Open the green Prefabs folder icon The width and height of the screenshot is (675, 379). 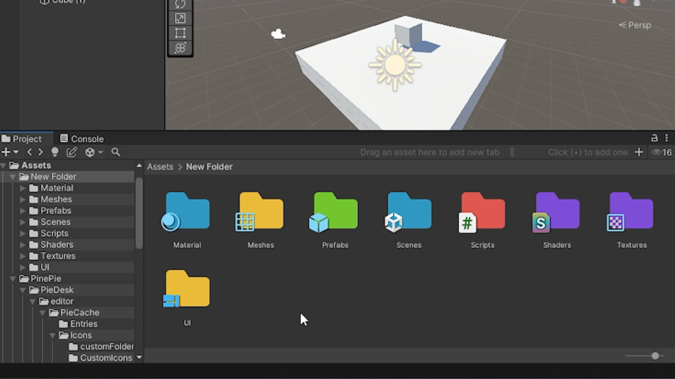pyautogui.click(x=334, y=212)
